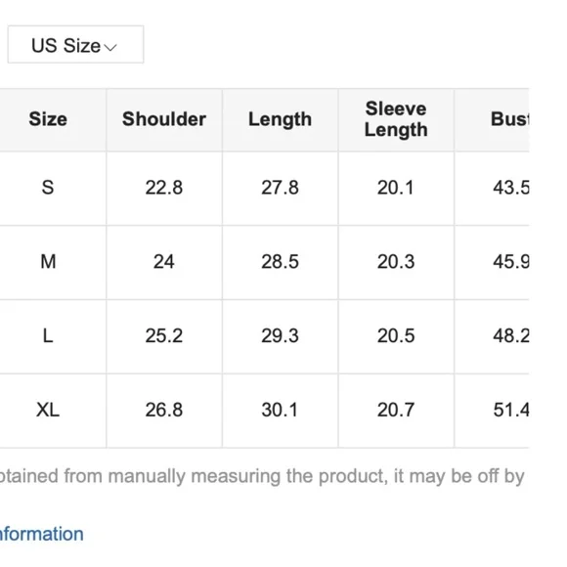Click the manual measuring disclaimer text
The image size is (567, 567).
[262, 476]
